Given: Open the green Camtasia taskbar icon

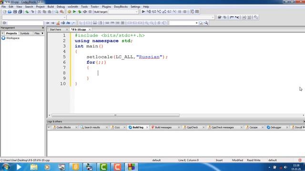Looking at the screenshot, I should pyautogui.click(x=103, y=167).
